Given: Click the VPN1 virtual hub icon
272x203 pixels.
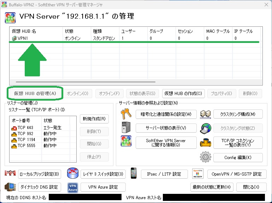Looking at the screenshot, I should coord(14,38).
